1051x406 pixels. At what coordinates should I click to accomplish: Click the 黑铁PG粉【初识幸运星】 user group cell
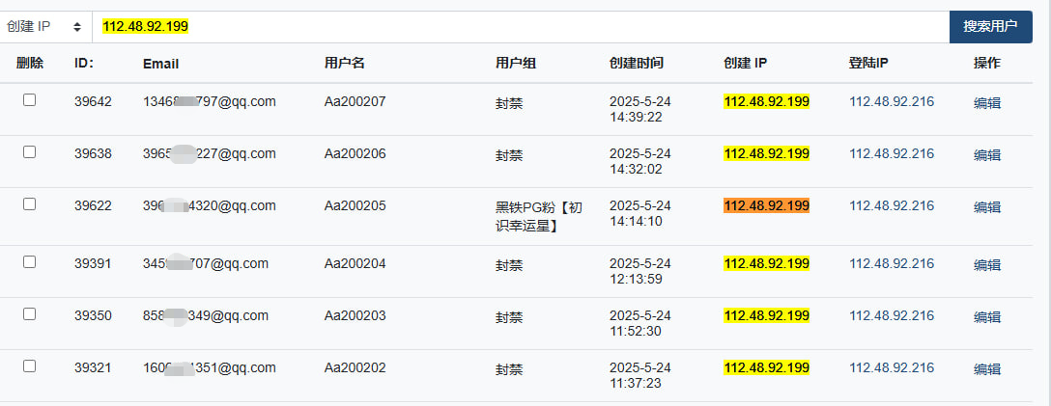pos(539,217)
